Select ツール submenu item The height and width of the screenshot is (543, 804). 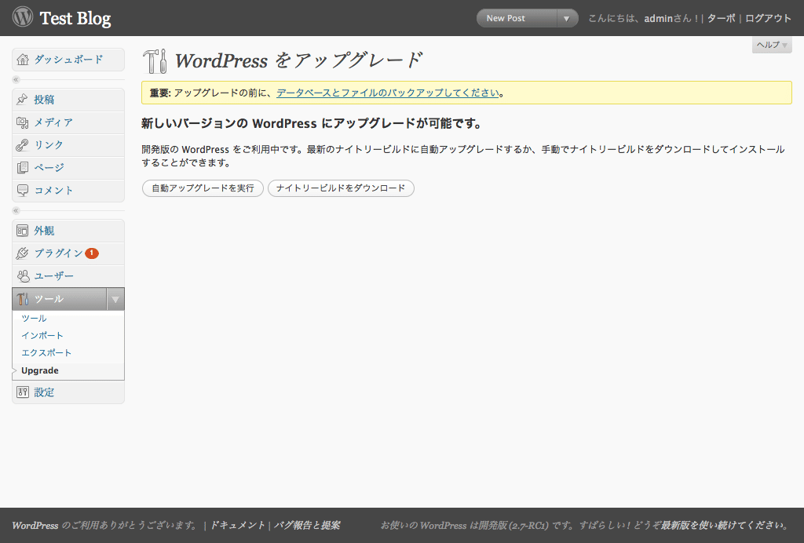pyautogui.click(x=34, y=318)
